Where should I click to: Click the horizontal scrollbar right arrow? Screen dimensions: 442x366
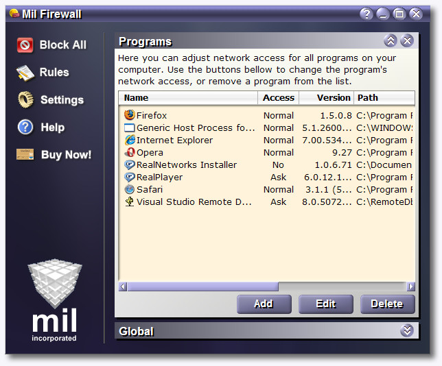pos(410,286)
